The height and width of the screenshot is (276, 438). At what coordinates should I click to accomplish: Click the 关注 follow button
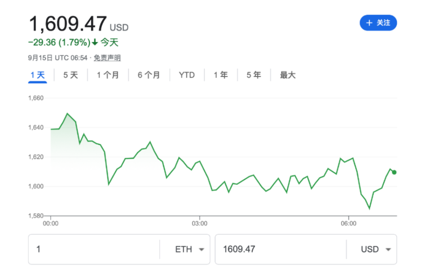(x=378, y=23)
